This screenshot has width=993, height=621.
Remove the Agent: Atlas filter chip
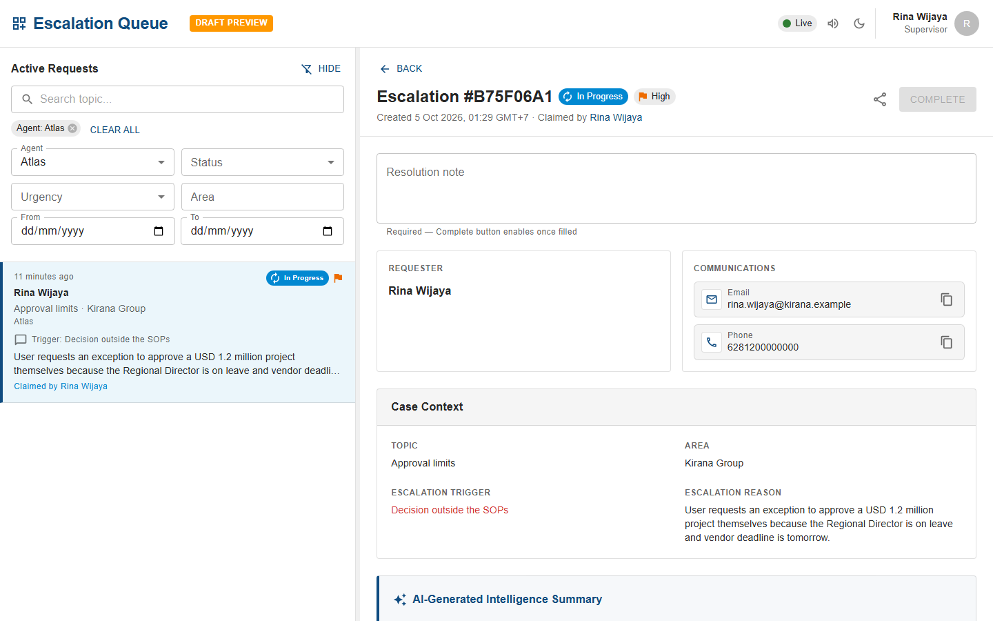click(x=72, y=128)
